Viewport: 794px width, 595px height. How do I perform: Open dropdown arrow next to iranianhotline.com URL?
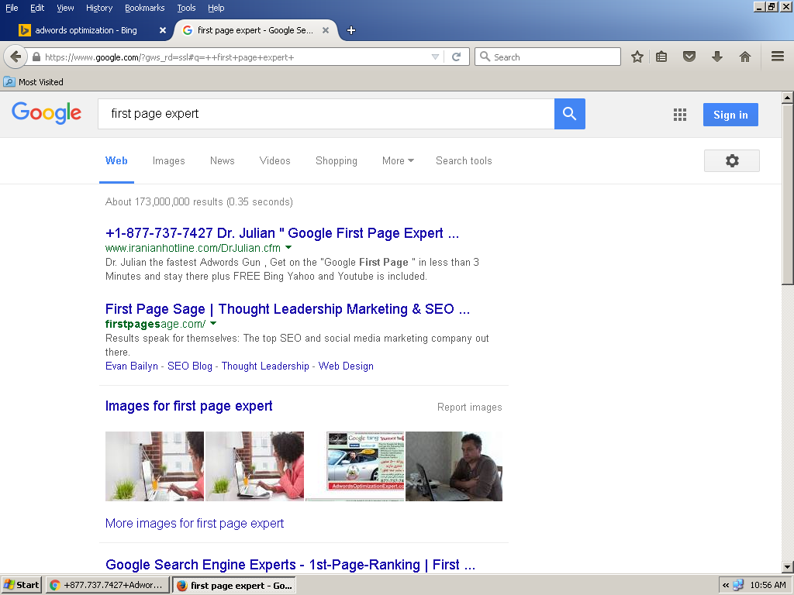tap(288, 247)
